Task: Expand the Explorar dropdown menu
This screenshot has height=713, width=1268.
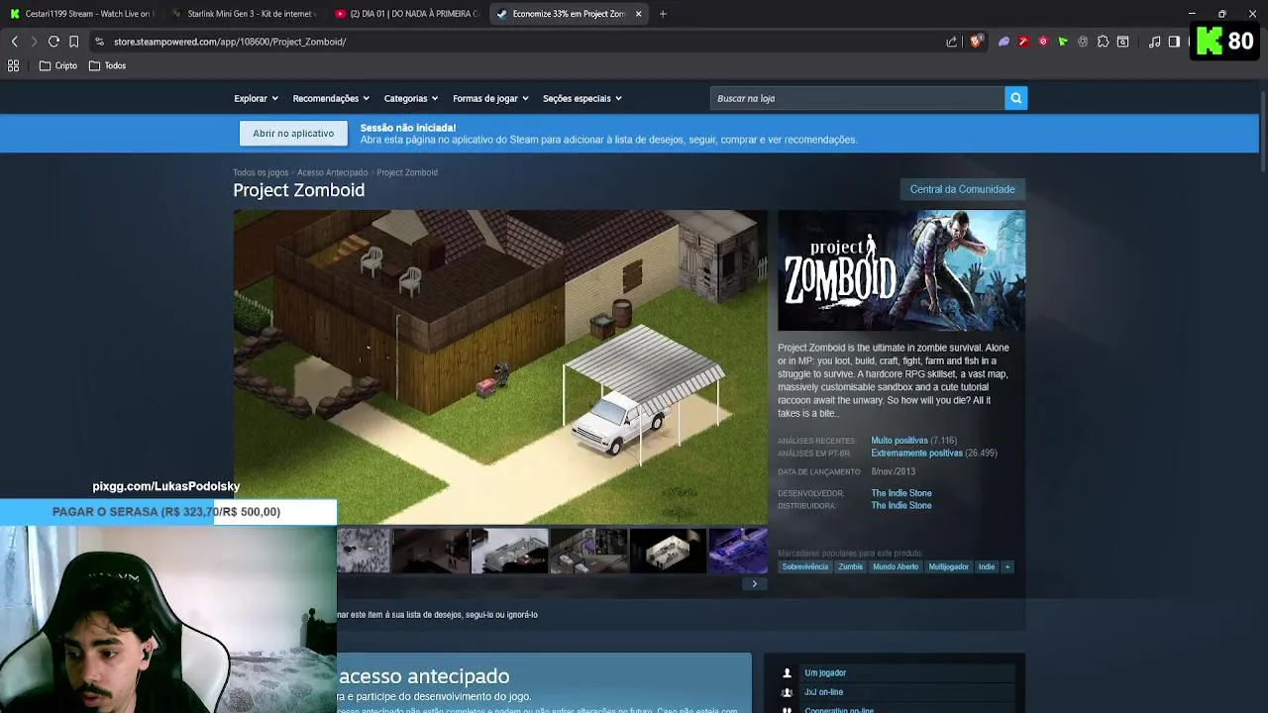Action: click(256, 98)
